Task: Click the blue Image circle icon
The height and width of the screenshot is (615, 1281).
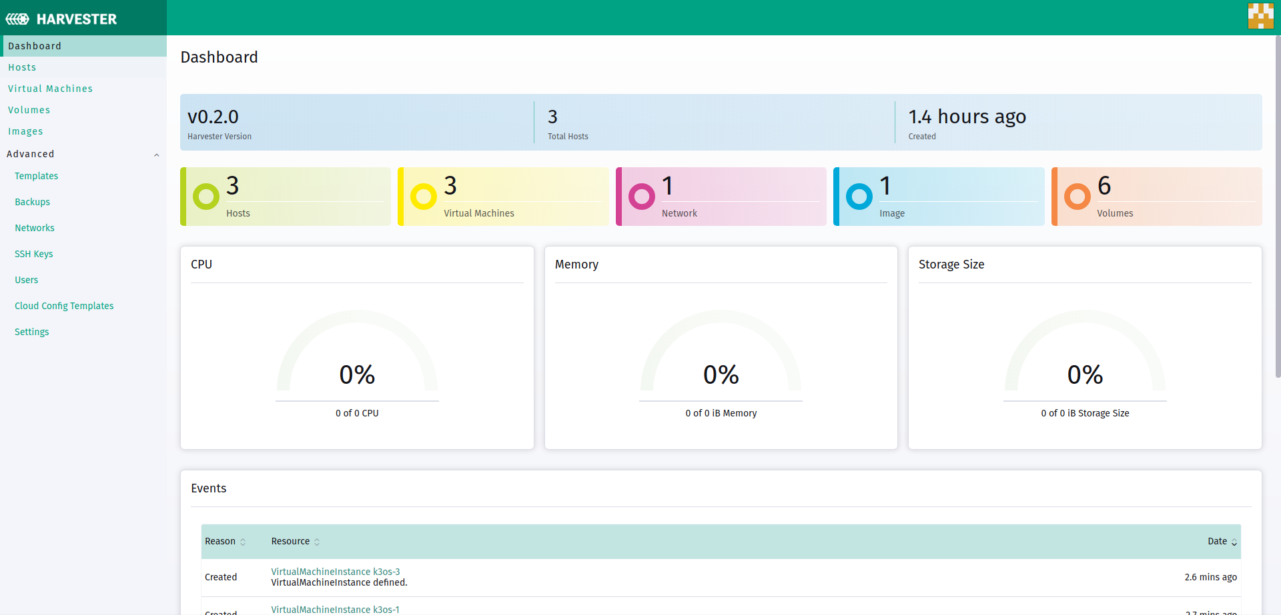Action: pos(858,196)
